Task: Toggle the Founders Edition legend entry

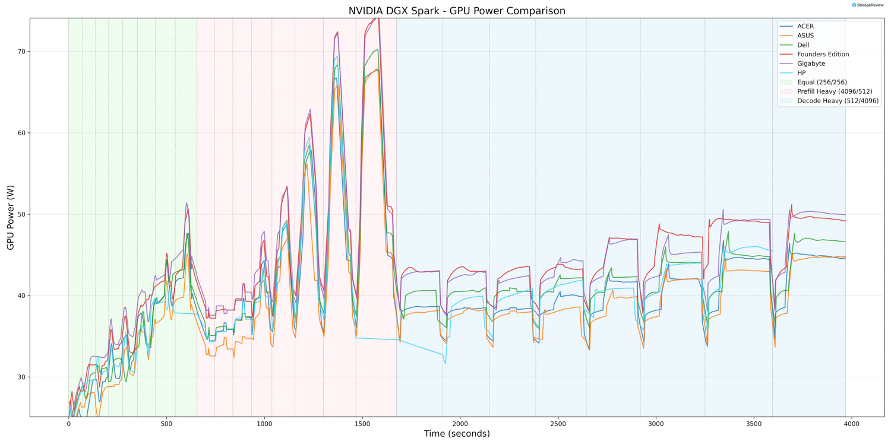Action: click(x=823, y=54)
